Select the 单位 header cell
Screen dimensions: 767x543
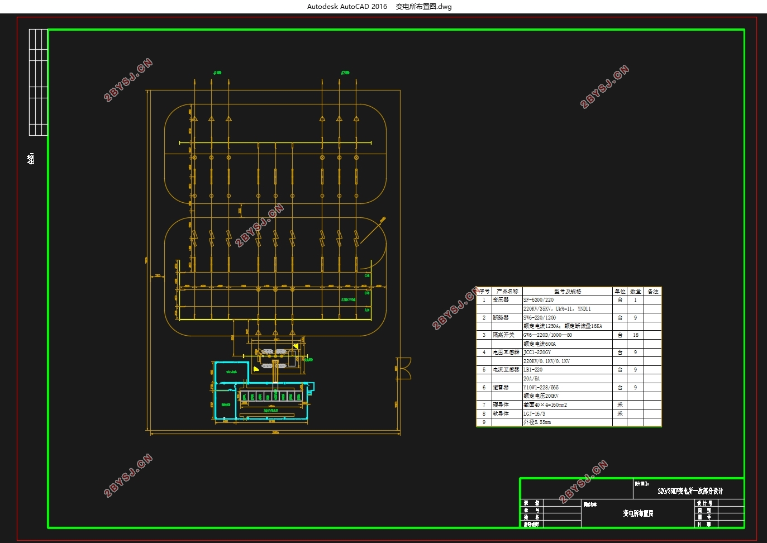(620, 292)
